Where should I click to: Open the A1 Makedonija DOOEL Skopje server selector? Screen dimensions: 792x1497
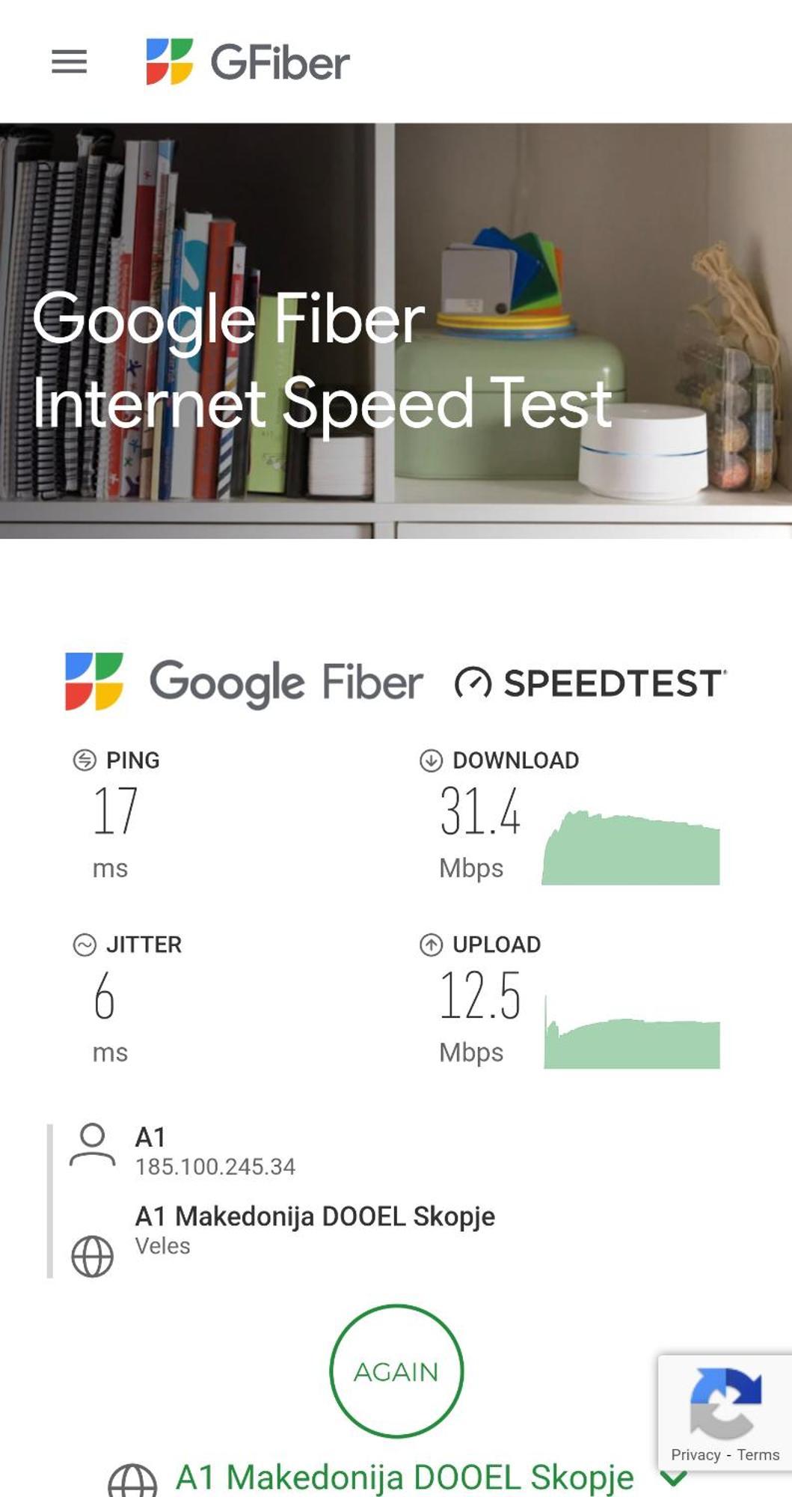(405, 1478)
